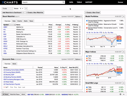Viewport: 127px width, 96px height.
Task: Click blue swatch for Aggressive Growth portfolio
Action: (x=87, y=21)
